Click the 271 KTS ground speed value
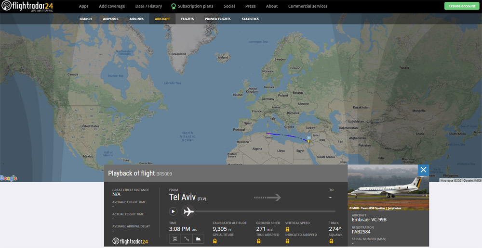 pos(264,229)
